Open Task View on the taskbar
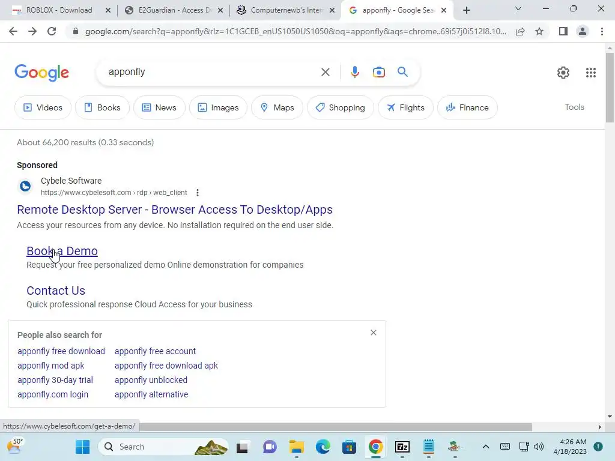The height and width of the screenshot is (461, 615). tap(243, 447)
